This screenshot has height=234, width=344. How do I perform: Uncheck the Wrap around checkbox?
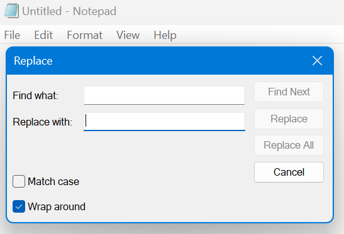click(x=19, y=206)
